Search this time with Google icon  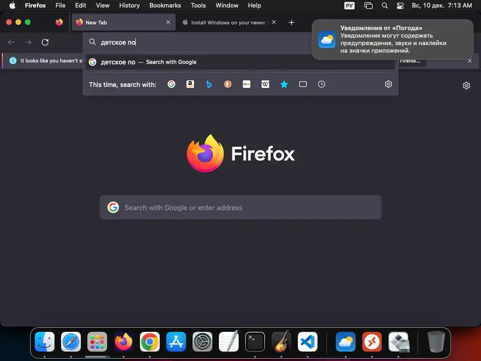[x=171, y=84]
